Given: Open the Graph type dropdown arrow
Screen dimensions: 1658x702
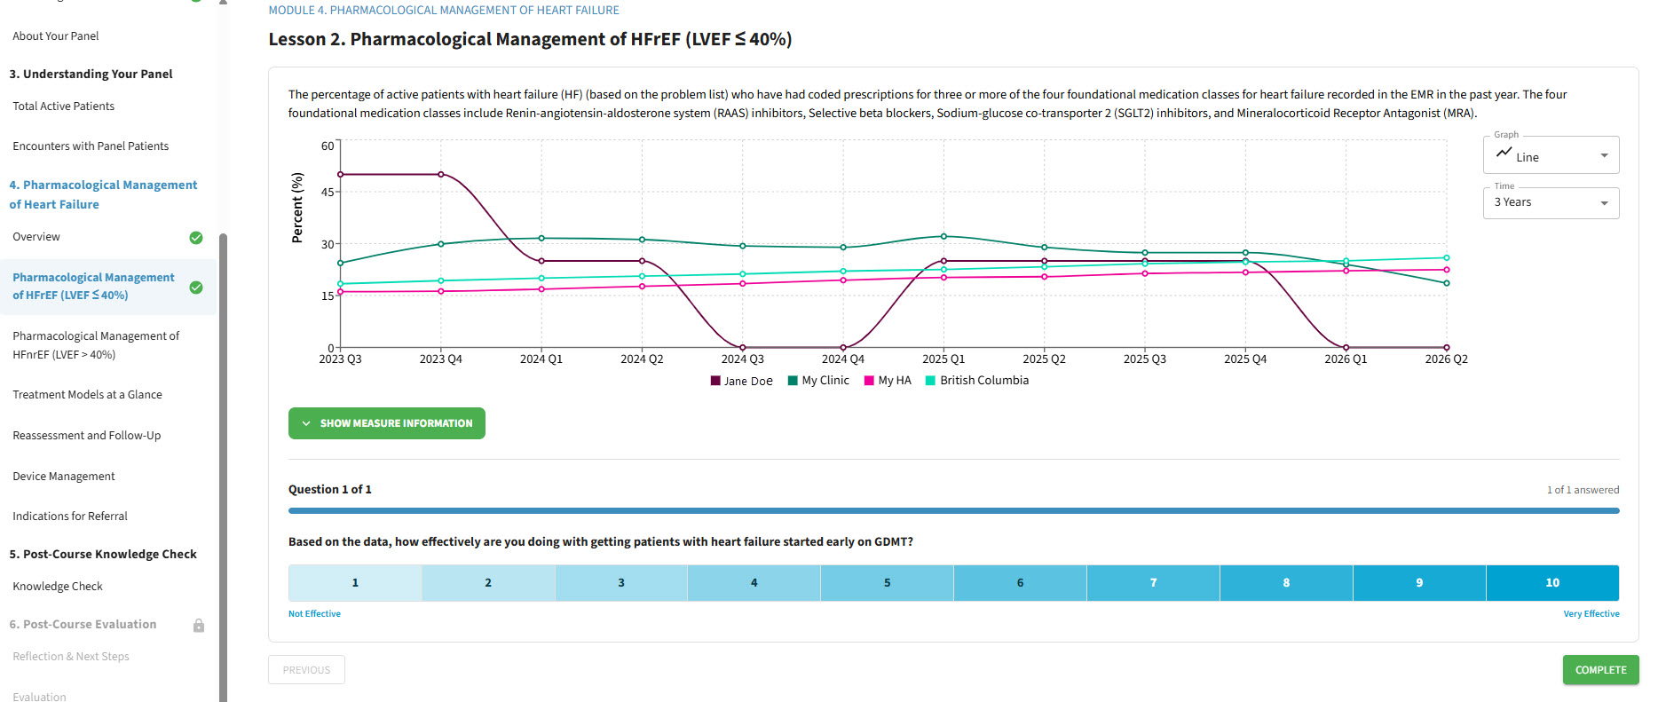Looking at the screenshot, I should click(x=1604, y=156).
